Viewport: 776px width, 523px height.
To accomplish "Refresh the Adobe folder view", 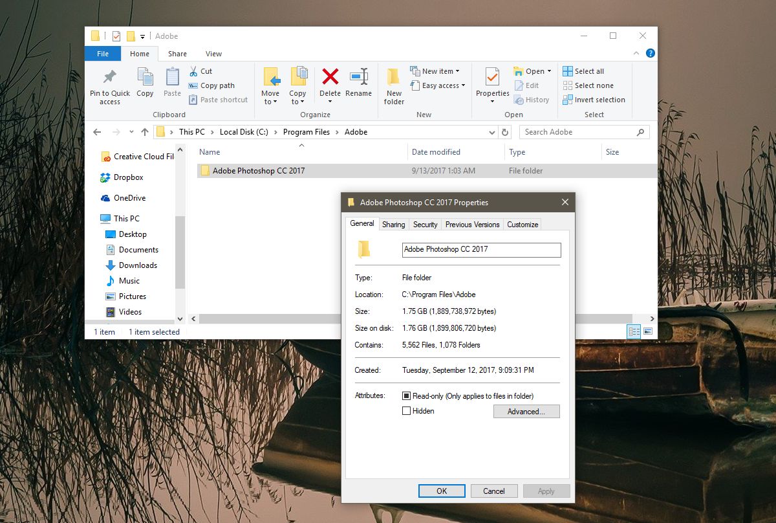I will pos(506,132).
